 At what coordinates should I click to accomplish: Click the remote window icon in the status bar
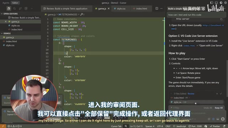[3, 126]
